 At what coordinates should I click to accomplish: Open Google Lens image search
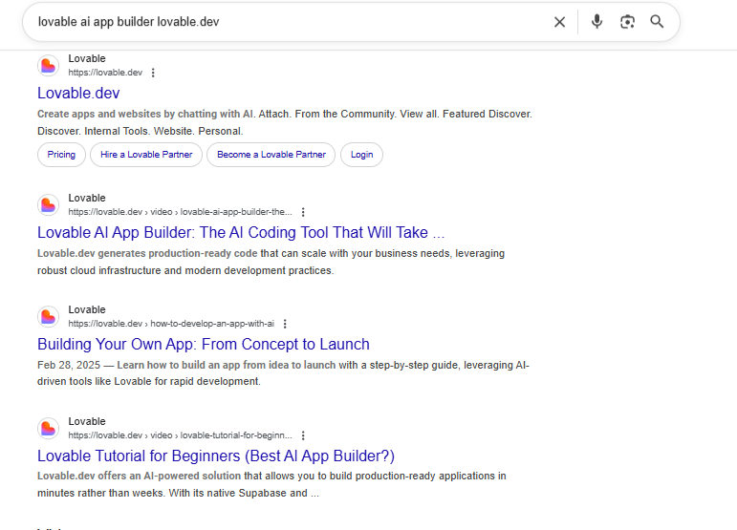click(627, 22)
